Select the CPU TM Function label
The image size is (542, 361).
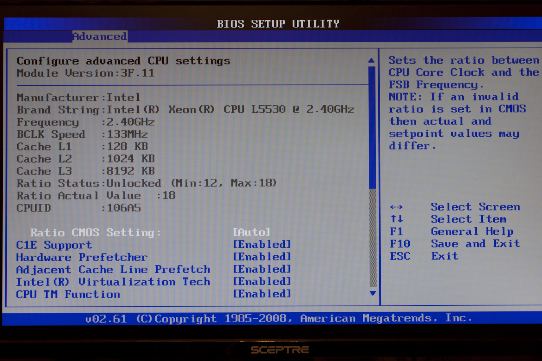click(x=68, y=294)
